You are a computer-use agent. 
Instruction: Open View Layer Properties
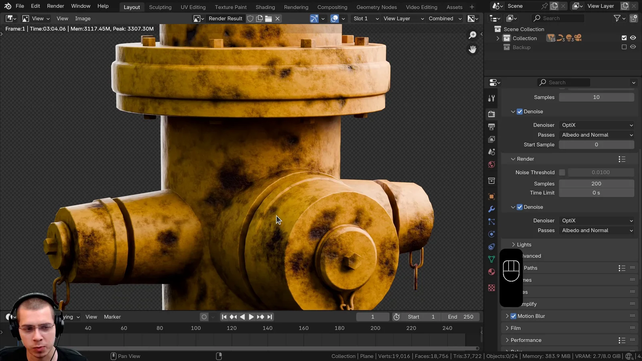491,139
